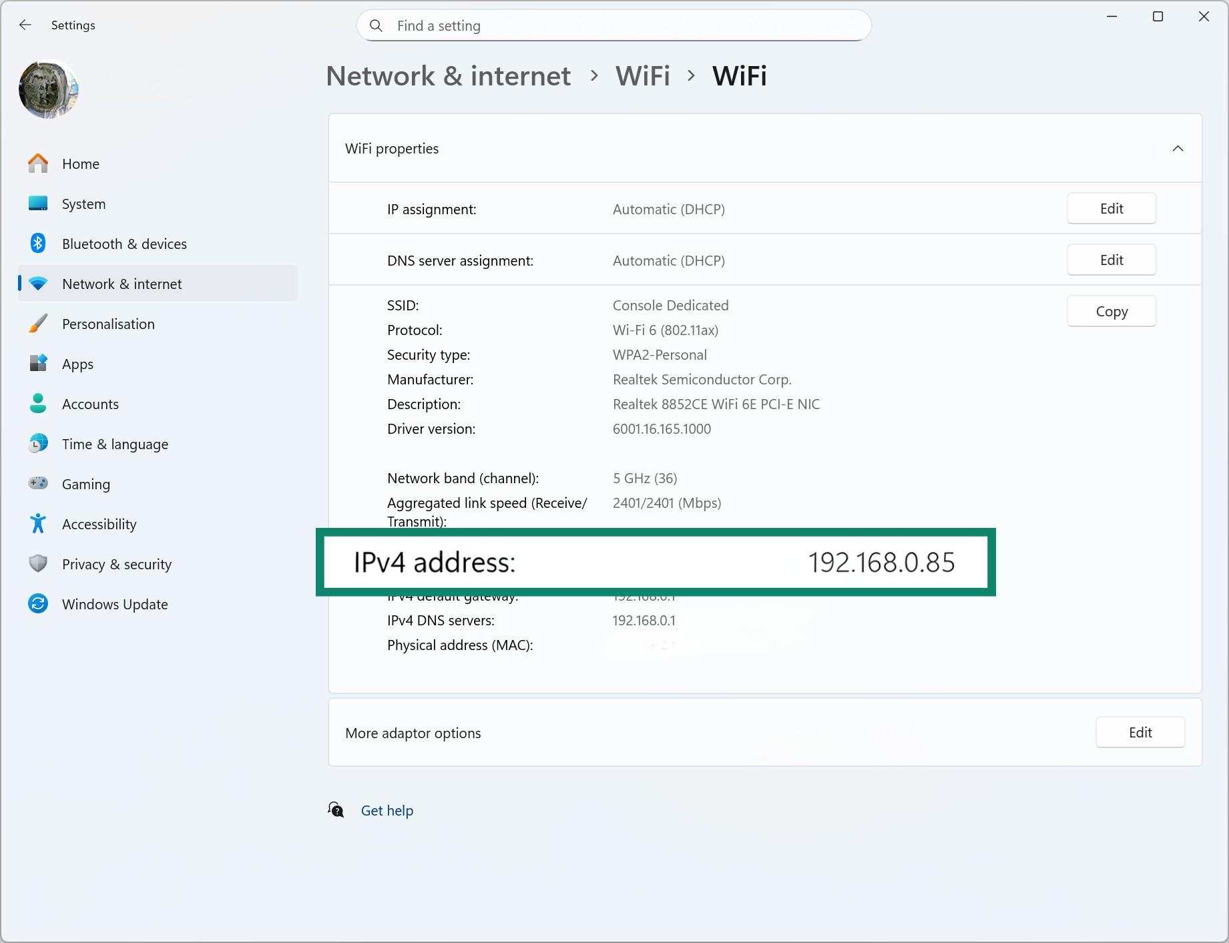Image resolution: width=1229 pixels, height=943 pixels.
Task: Click the Privacy shield icon
Action: (38, 564)
